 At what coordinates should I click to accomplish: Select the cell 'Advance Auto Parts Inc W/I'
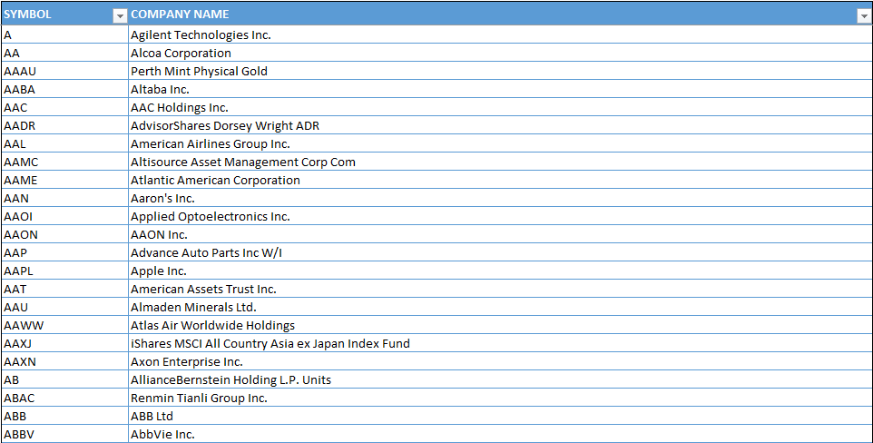click(x=500, y=253)
